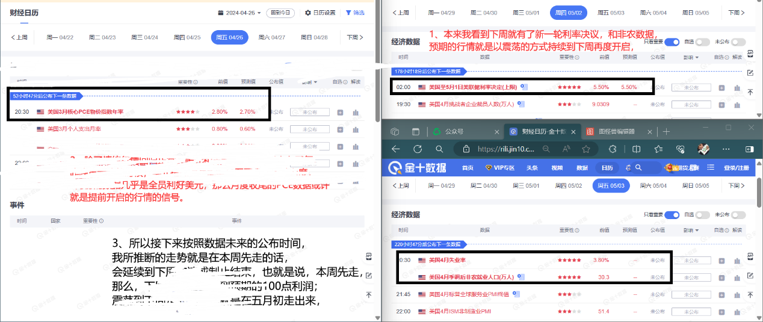Screen dimensions: 763x322
Task: Click 金十数据 logo in browser page
Action: 417,168
